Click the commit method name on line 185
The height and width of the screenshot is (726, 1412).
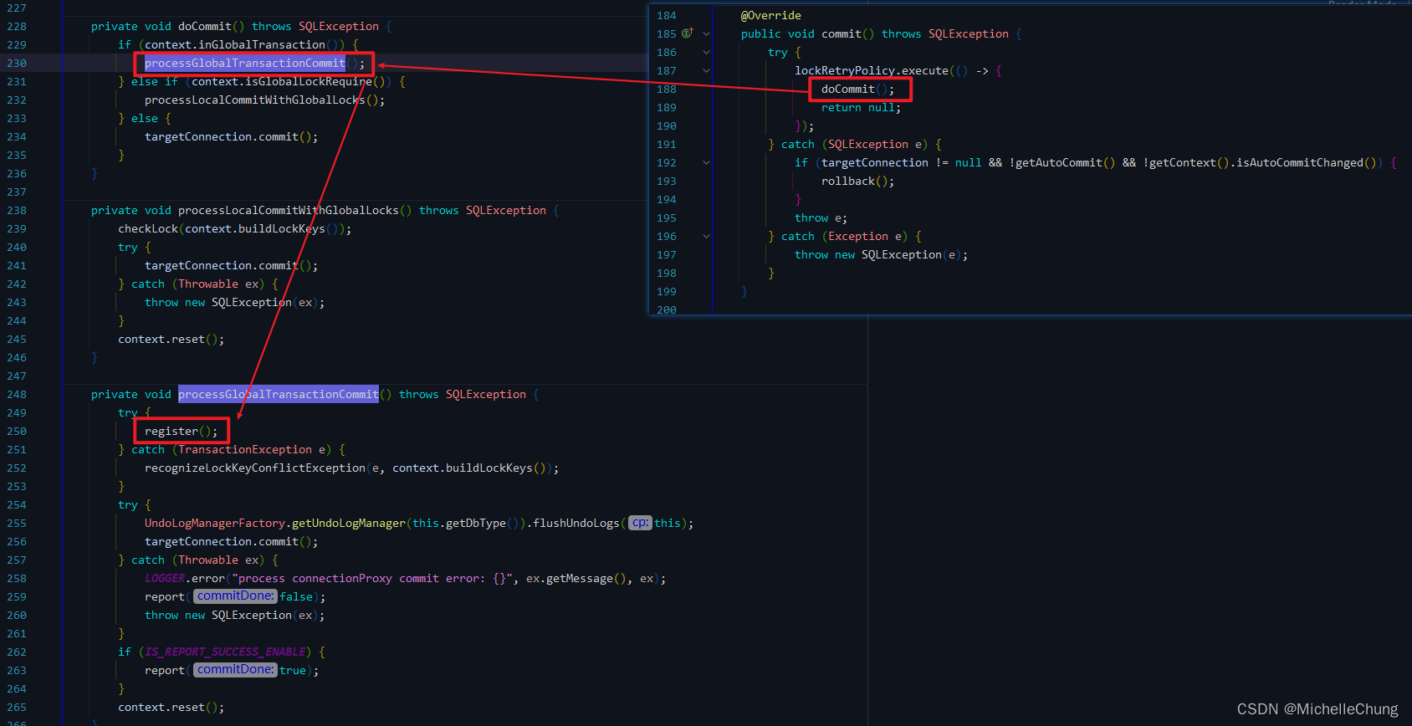(842, 34)
